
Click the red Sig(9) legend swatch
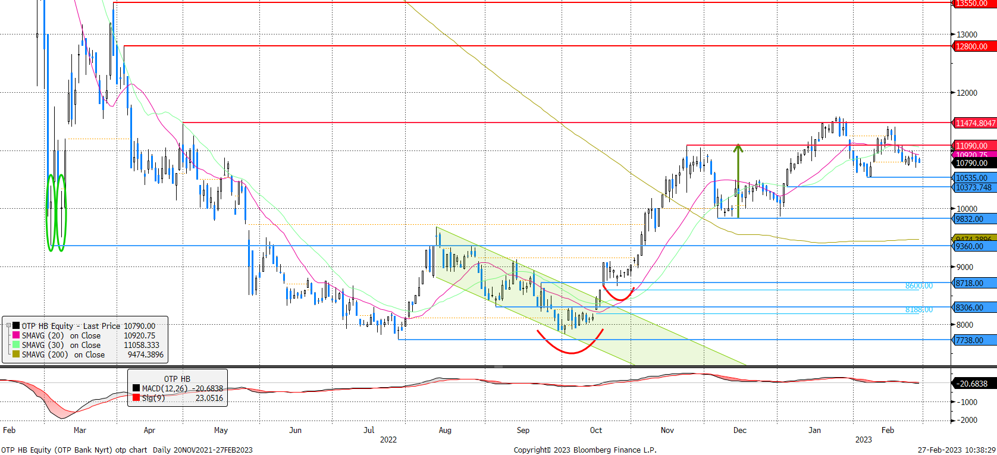click(x=136, y=398)
